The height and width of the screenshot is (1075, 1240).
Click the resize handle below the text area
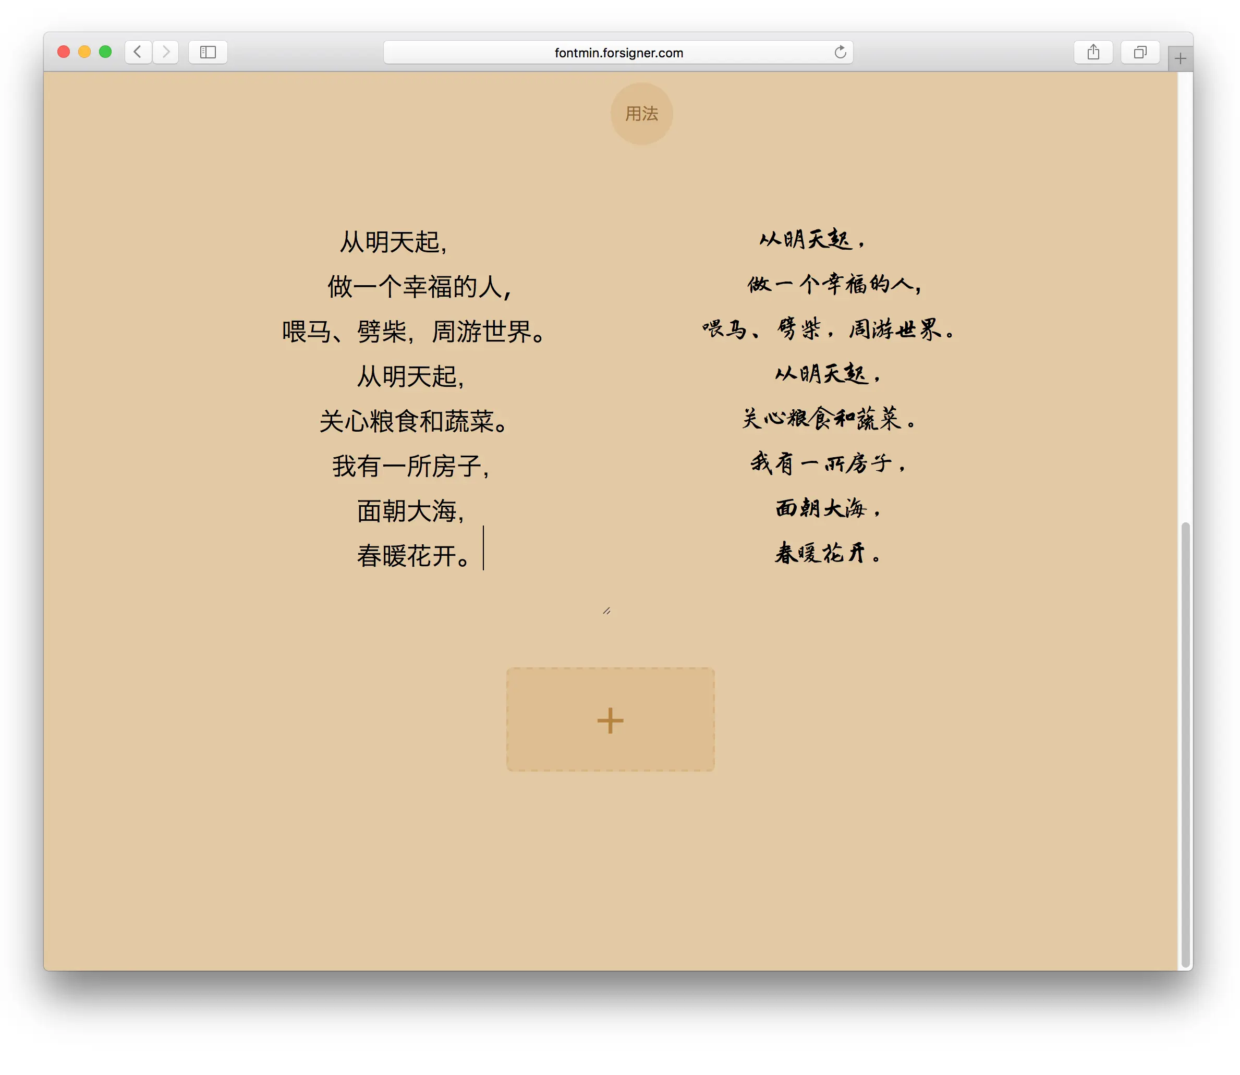[607, 610]
